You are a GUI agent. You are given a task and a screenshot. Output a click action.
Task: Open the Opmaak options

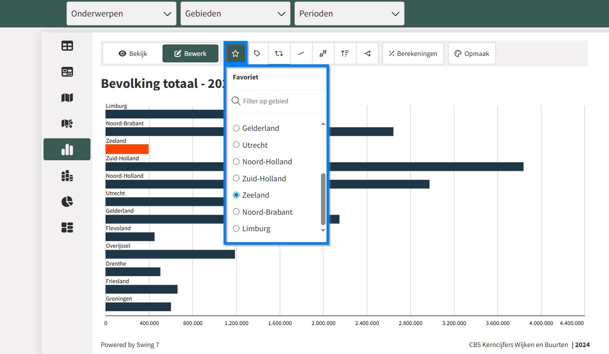coord(472,53)
